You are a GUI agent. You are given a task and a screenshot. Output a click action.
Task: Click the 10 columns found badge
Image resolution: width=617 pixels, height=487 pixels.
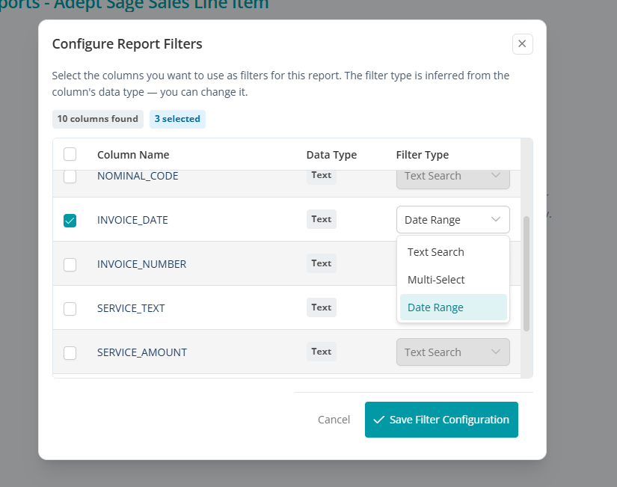click(97, 119)
